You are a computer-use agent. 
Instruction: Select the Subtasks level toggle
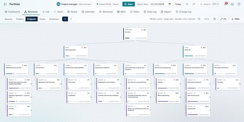pos(54,19)
